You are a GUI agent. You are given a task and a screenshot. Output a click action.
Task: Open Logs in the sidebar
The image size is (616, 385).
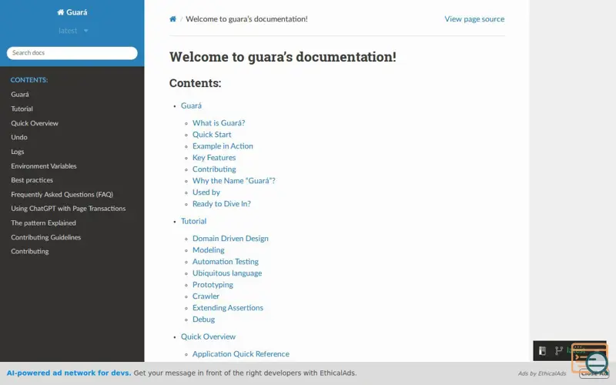(x=18, y=152)
